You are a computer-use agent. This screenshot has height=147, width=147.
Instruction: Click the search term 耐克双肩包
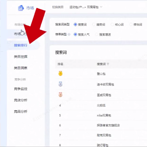coord(104,135)
